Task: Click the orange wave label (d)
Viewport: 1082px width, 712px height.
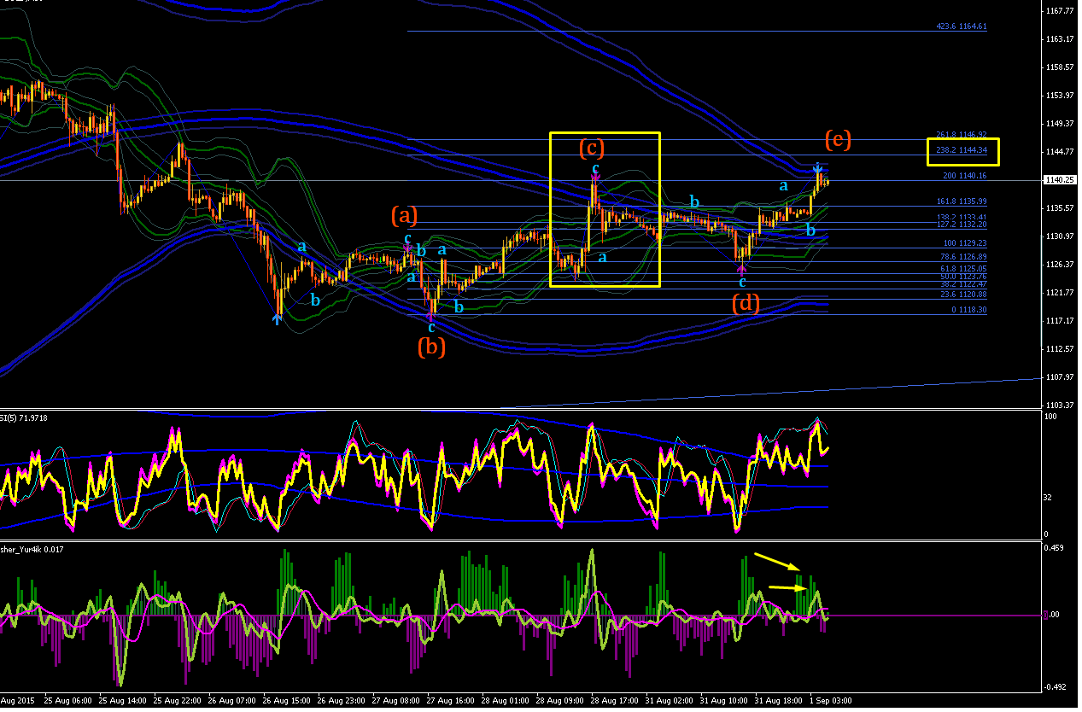Action: coord(746,302)
